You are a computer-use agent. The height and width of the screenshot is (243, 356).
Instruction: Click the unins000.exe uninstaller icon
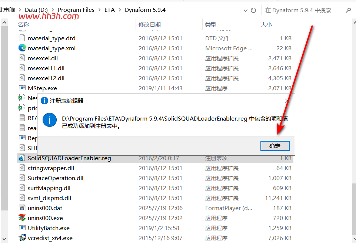click(x=22, y=217)
